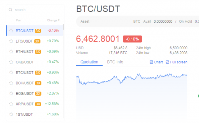199x123 pixels.
Task: Mark BCH/USDT as favorite star
Action: [11, 83]
